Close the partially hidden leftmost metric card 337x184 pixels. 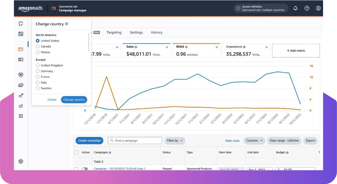click(x=117, y=47)
